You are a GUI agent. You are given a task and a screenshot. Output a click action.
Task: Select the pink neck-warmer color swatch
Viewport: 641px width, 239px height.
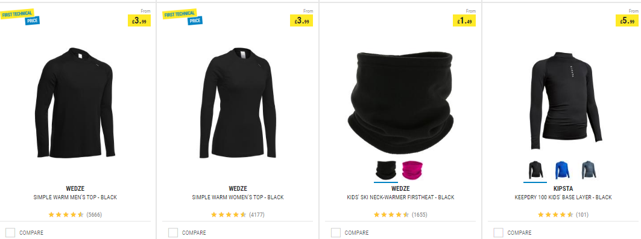pyautogui.click(x=412, y=170)
